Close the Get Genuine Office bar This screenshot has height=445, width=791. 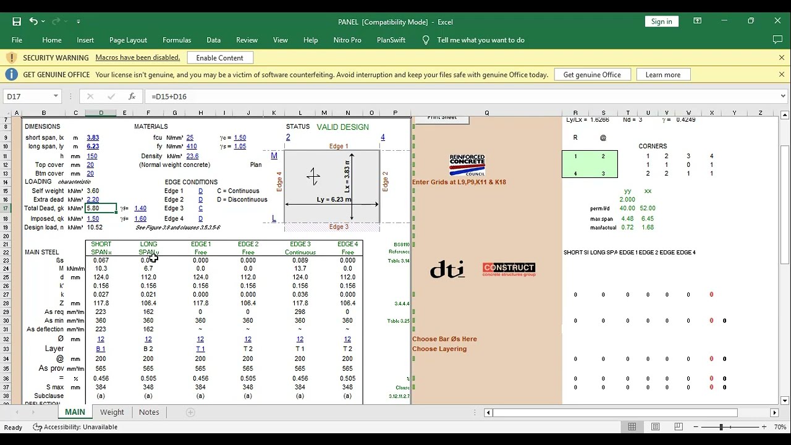tap(782, 75)
